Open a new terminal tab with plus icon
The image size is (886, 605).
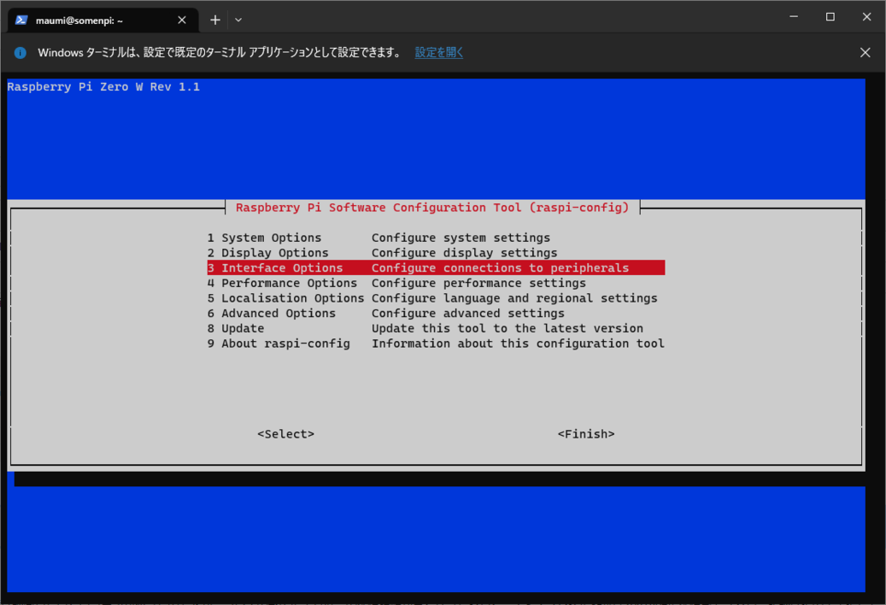pos(214,21)
